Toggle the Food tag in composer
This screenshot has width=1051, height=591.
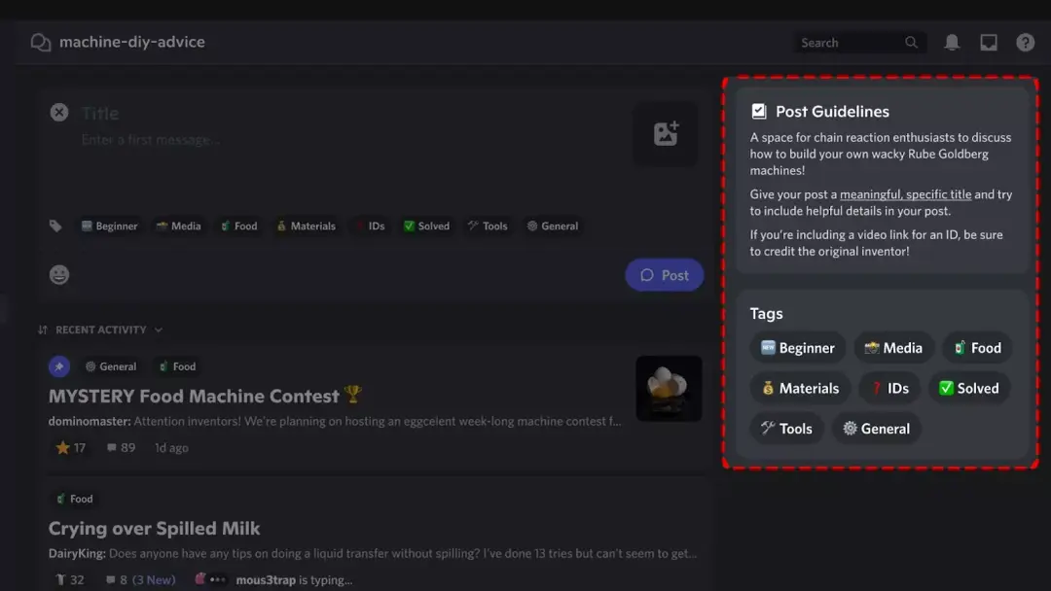point(239,226)
